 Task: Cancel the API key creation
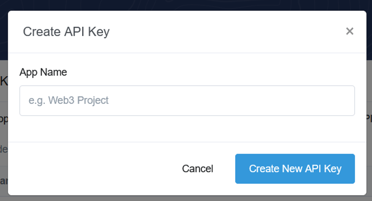[197, 169]
